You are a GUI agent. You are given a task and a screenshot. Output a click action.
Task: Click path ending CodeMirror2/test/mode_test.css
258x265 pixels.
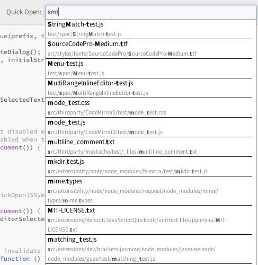pyautogui.click(x=107, y=112)
